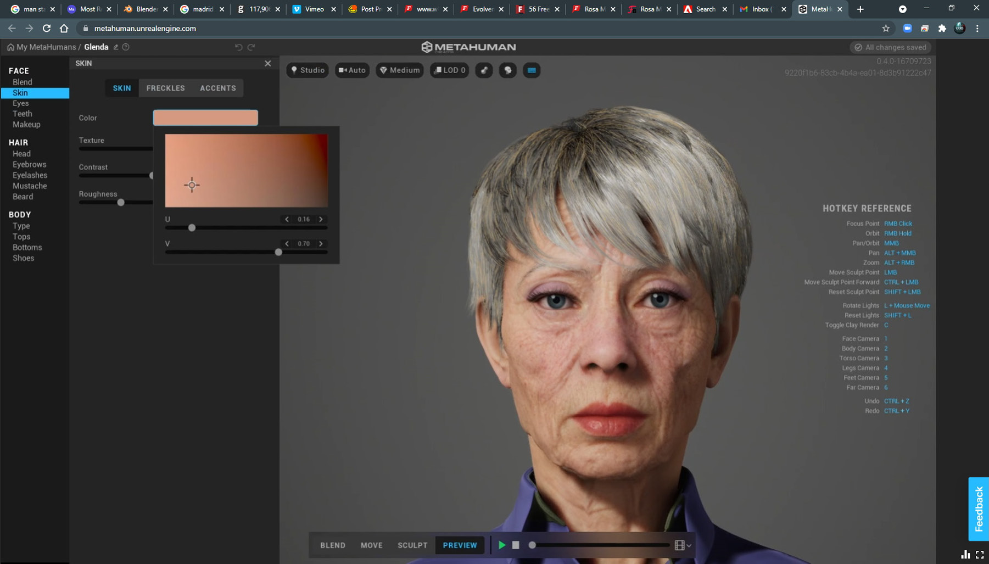The image size is (989, 564).
Task: Click the crosshair in the color gradient
Action: click(x=192, y=185)
